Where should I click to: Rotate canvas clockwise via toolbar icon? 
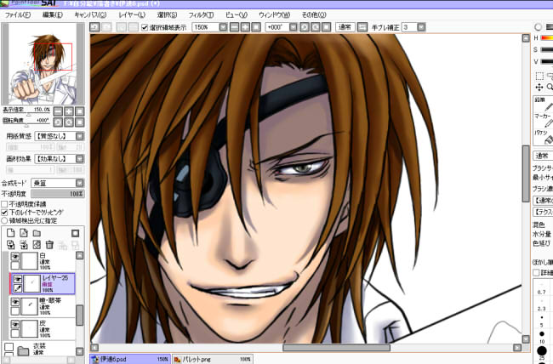pyautogui.click(x=316, y=27)
